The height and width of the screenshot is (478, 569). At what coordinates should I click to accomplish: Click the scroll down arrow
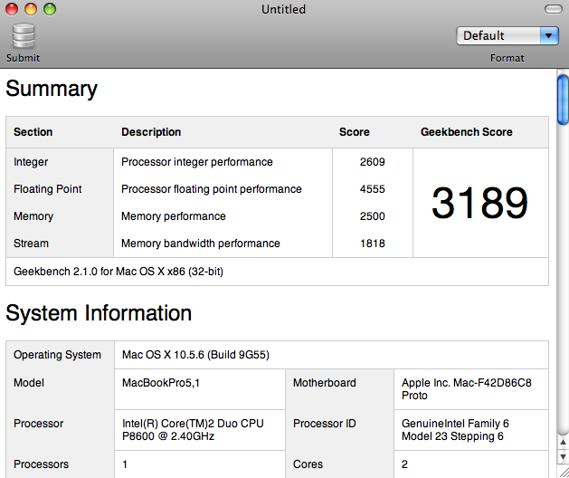[563, 456]
